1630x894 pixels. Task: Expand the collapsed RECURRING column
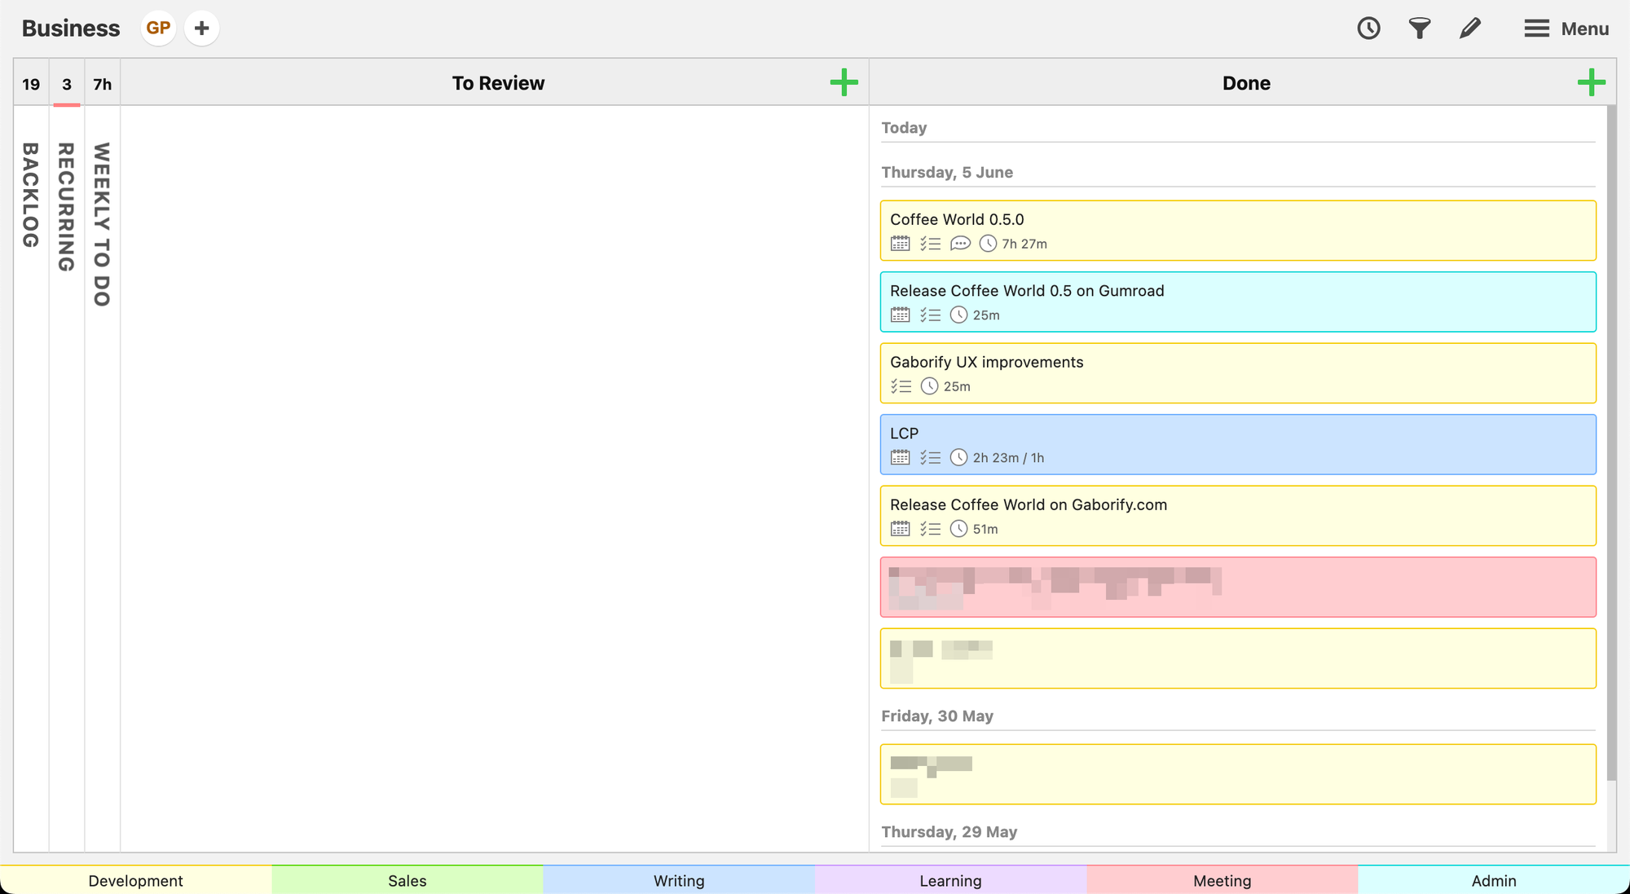[67, 208]
